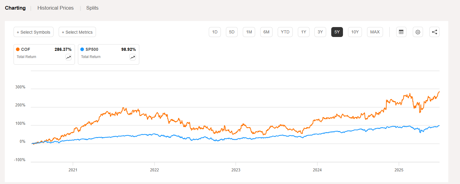
Task: Enable the MAX time range
Action: (x=375, y=32)
